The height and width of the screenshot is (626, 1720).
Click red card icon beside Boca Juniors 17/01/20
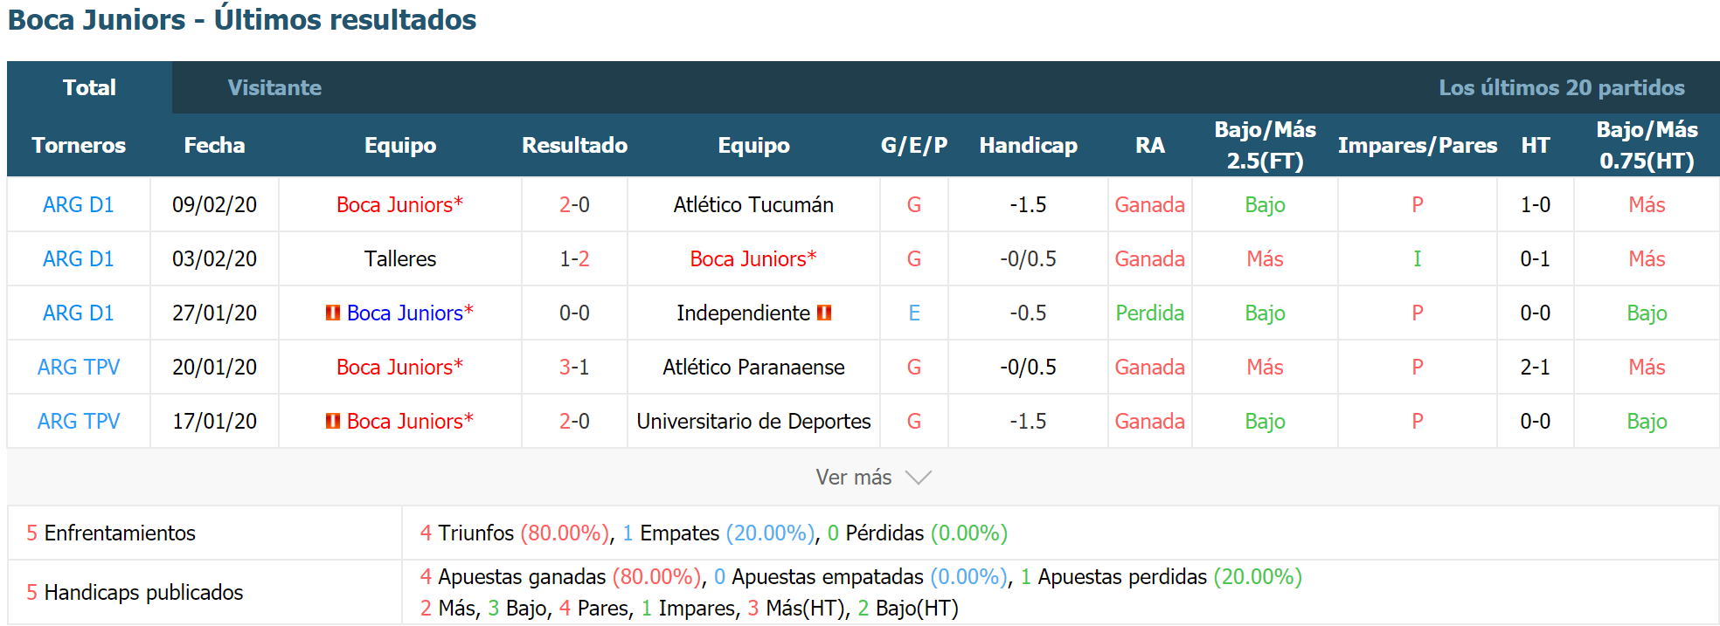[333, 421]
